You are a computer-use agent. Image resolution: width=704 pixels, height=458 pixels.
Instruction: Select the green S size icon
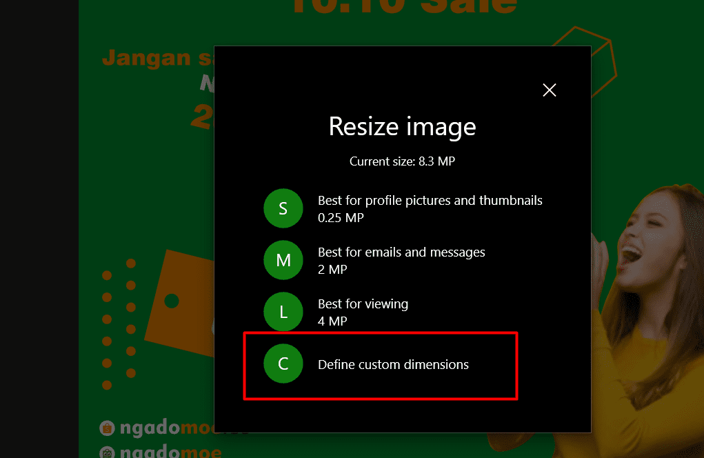(283, 208)
